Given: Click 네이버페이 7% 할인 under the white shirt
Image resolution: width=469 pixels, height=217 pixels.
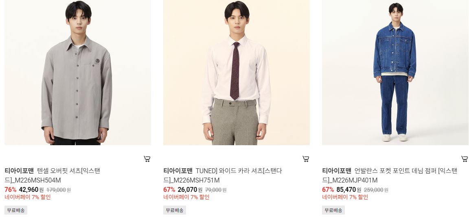Looking at the screenshot, I should pos(186,197).
